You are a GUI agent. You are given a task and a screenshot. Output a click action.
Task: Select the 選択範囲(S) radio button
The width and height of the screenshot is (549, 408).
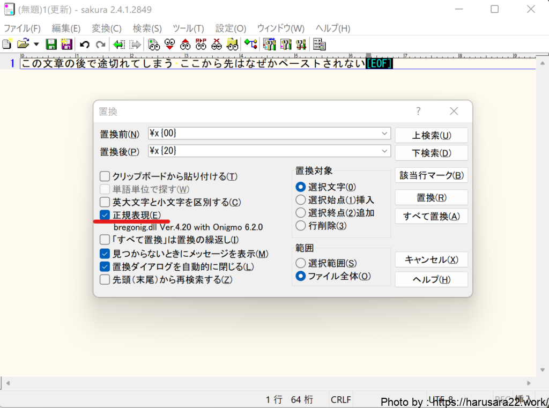coord(301,263)
